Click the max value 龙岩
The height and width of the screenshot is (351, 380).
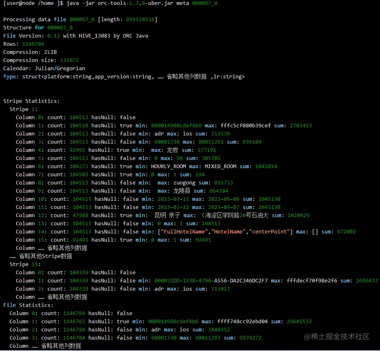click(172, 150)
